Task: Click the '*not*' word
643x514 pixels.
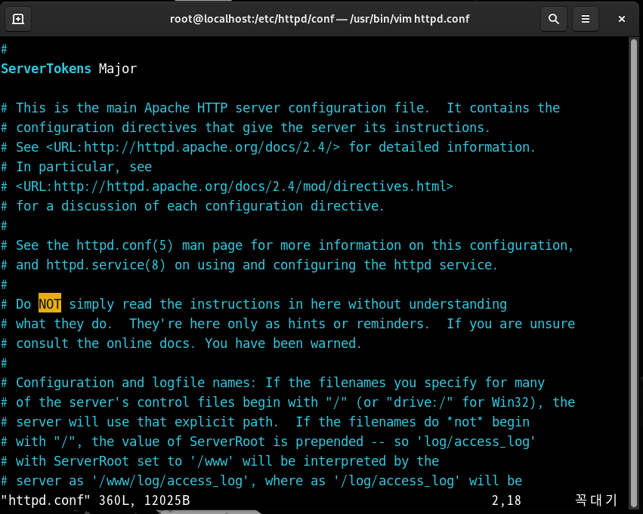Action: [x=465, y=422]
